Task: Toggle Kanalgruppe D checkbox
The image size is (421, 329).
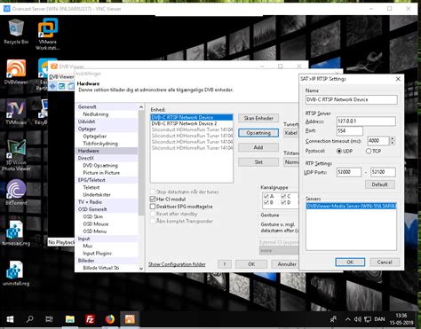Action: coord(283,202)
